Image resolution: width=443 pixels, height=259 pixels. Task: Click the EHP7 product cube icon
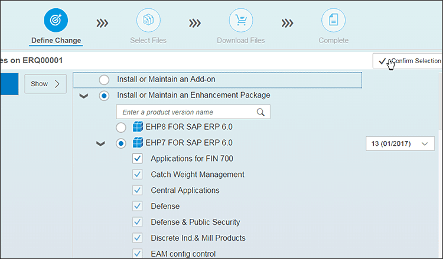[138, 143]
